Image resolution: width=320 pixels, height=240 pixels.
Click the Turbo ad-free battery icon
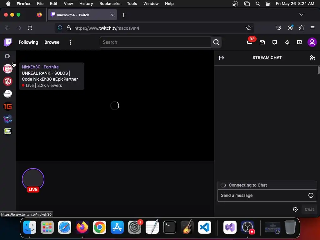[x=300, y=42]
